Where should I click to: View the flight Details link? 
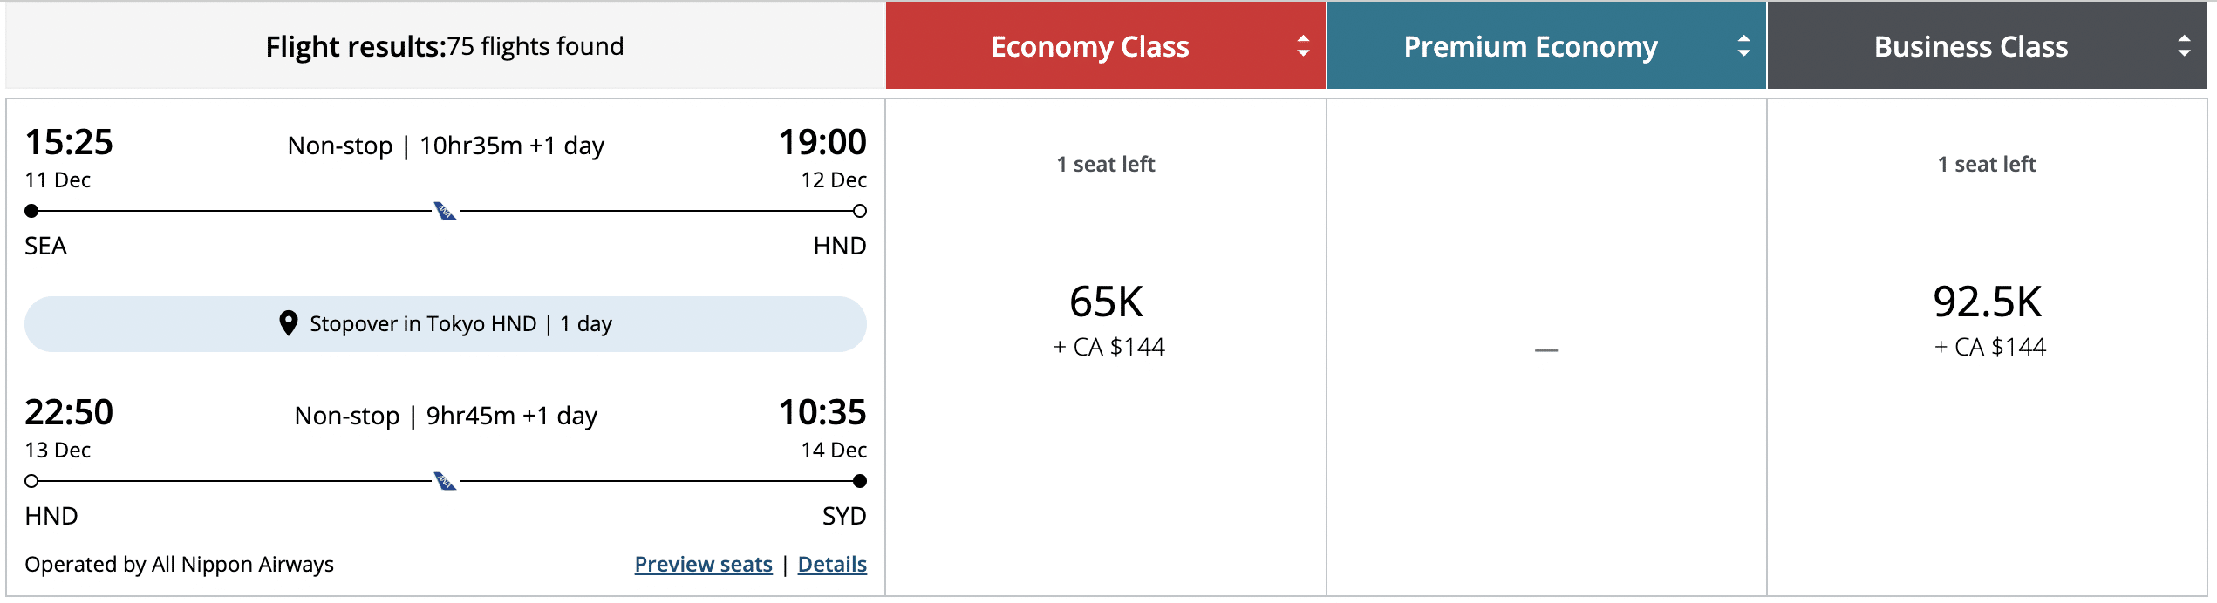pyautogui.click(x=831, y=565)
